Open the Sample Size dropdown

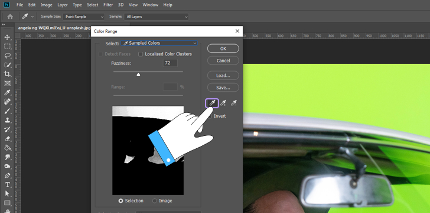click(84, 16)
